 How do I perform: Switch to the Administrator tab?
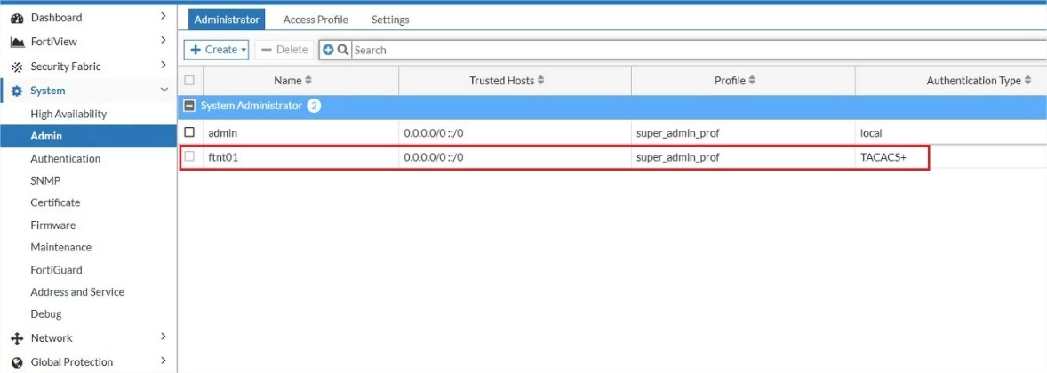pos(227,20)
